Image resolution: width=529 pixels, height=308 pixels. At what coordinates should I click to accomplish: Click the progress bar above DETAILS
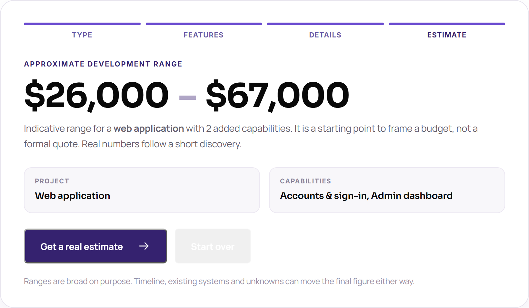[325, 24]
